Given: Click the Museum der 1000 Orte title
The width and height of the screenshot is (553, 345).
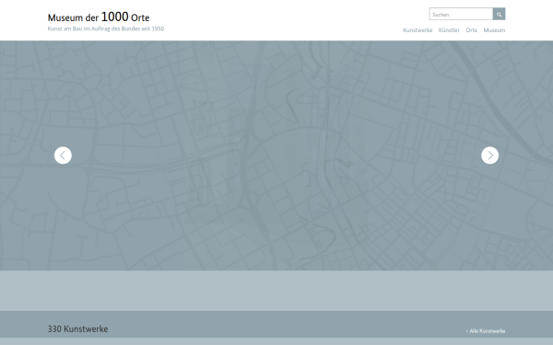Looking at the screenshot, I should [99, 17].
